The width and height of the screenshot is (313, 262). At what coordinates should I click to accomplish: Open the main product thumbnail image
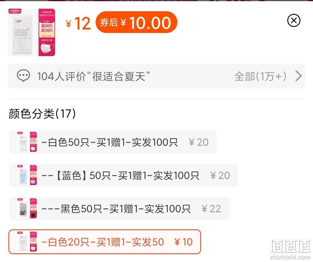[31, 32]
